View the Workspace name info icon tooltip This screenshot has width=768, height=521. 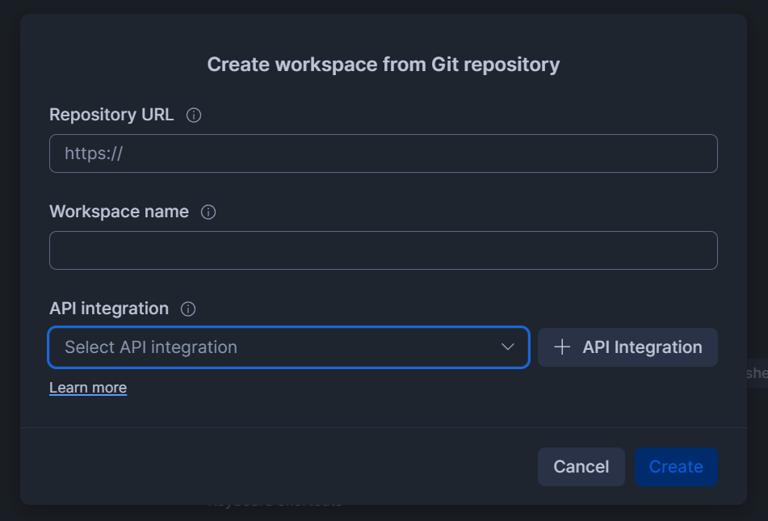pos(208,212)
